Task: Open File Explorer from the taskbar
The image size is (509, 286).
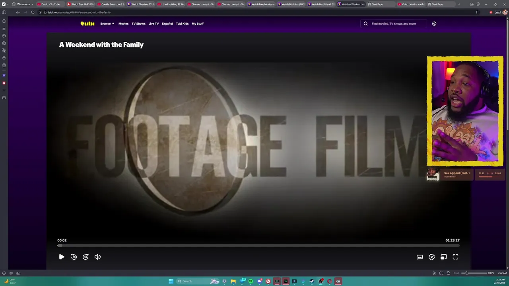Action: click(233, 281)
